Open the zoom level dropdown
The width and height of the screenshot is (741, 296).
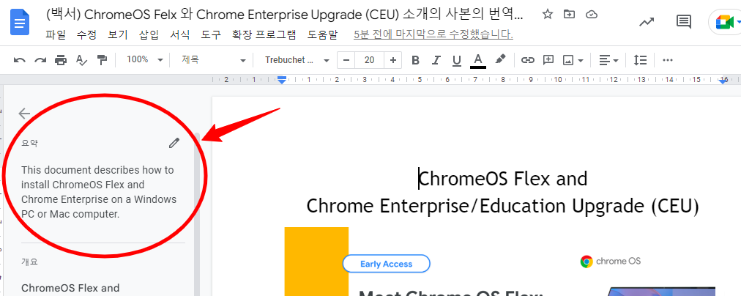point(144,60)
